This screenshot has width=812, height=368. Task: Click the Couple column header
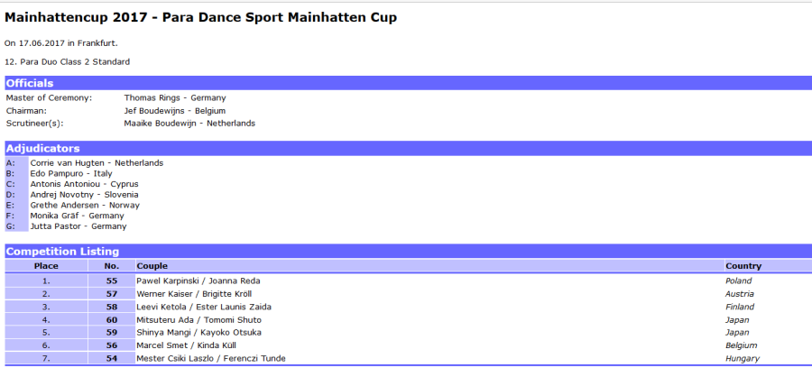point(152,266)
